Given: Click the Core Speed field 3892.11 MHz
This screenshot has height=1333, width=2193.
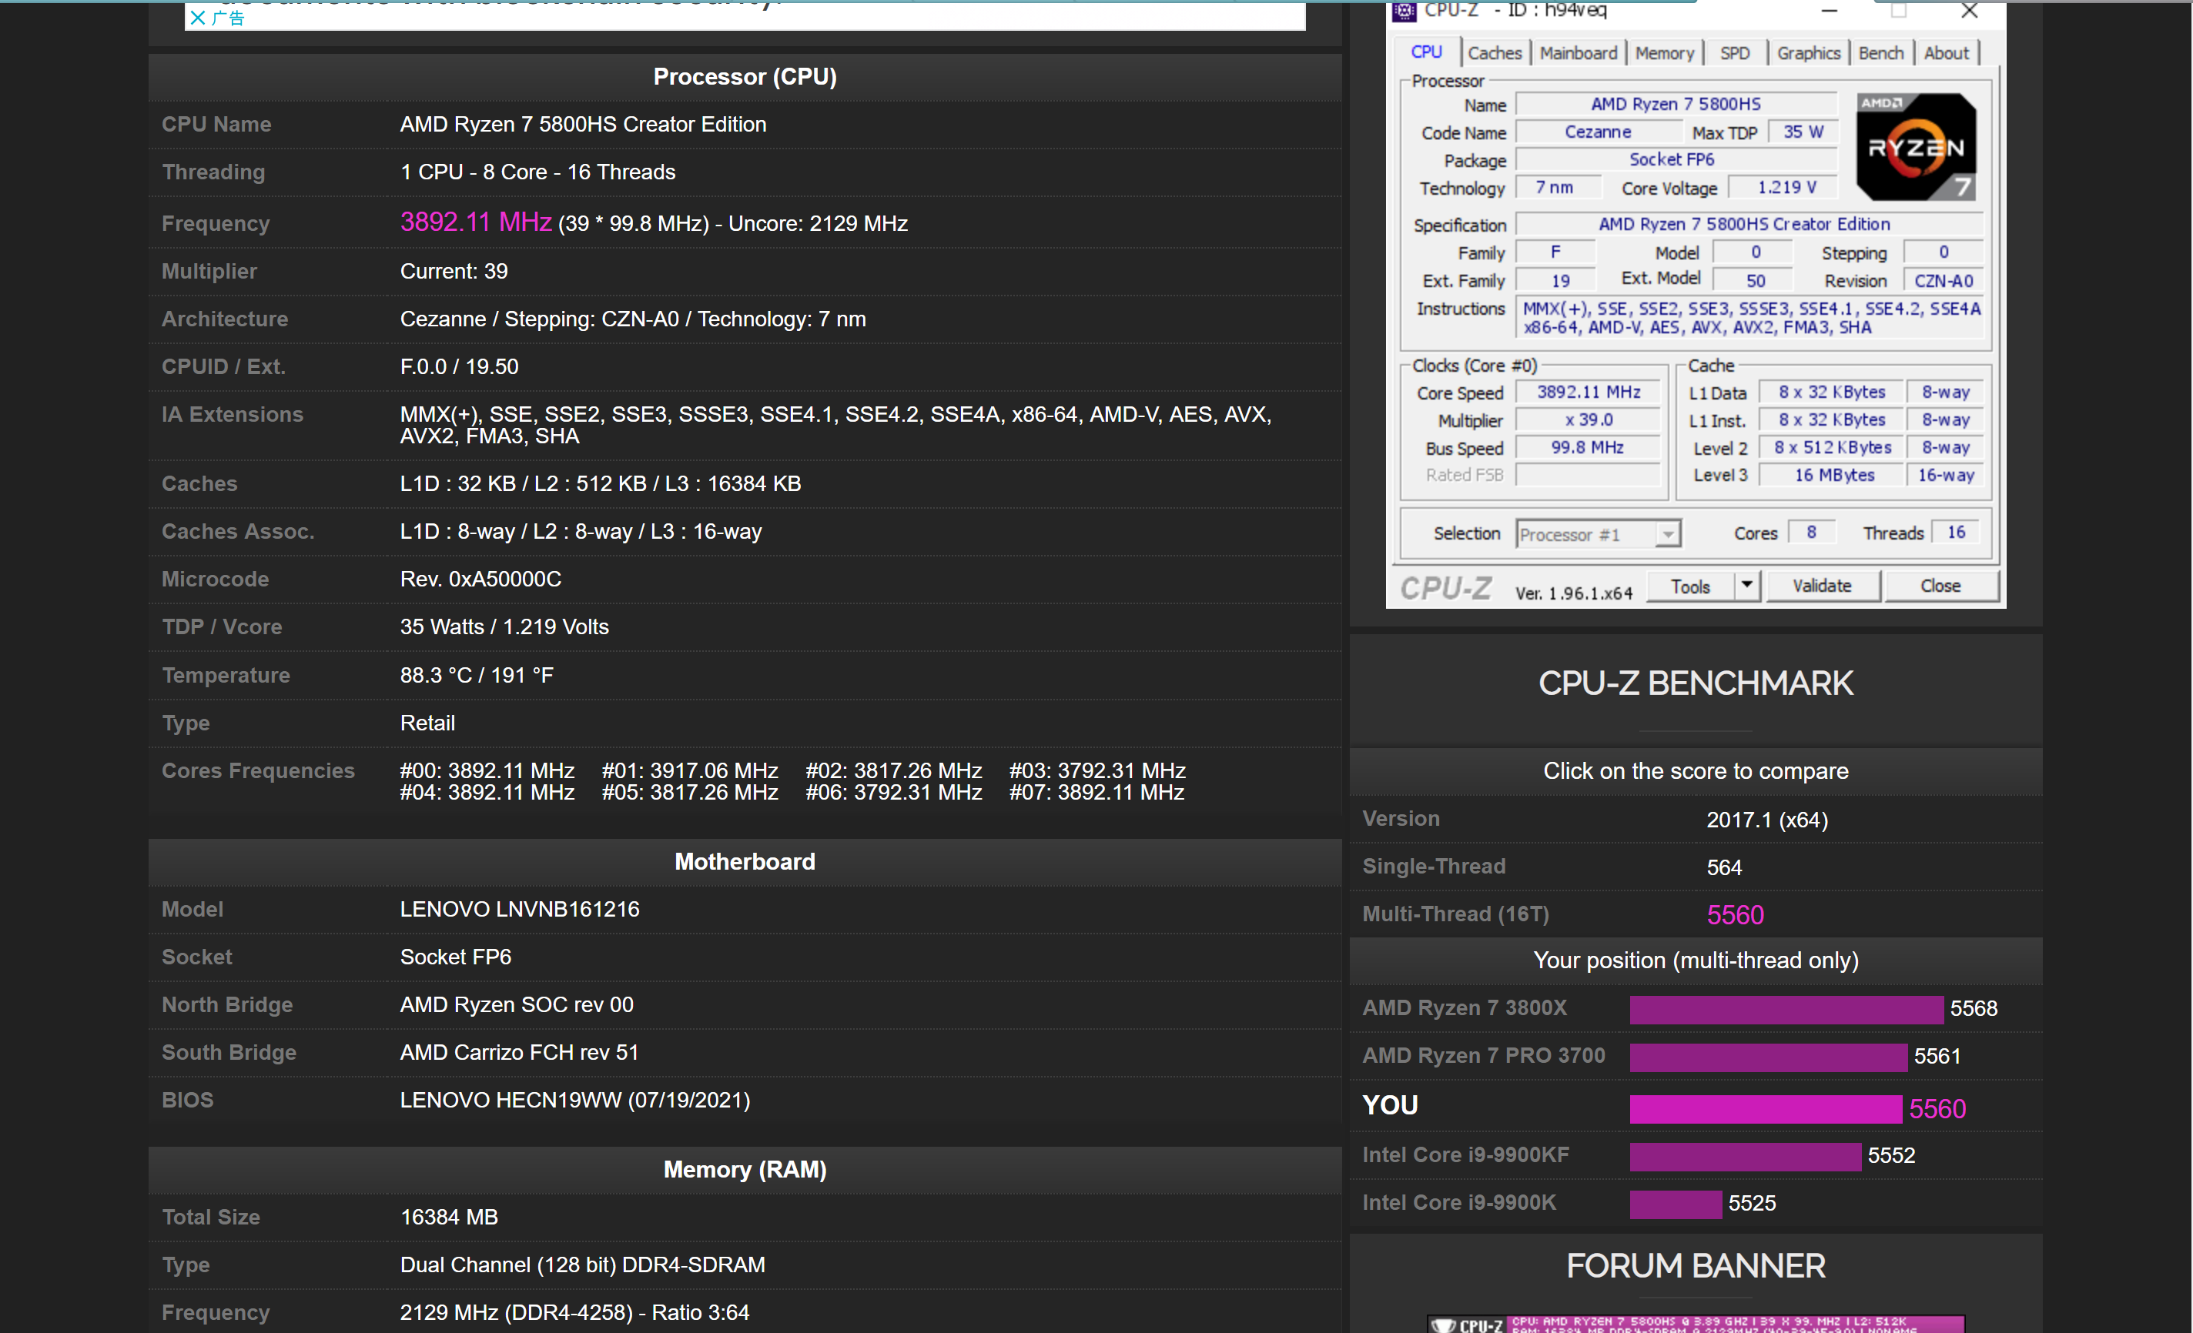Looking at the screenshot, I should coord(1588,393).
